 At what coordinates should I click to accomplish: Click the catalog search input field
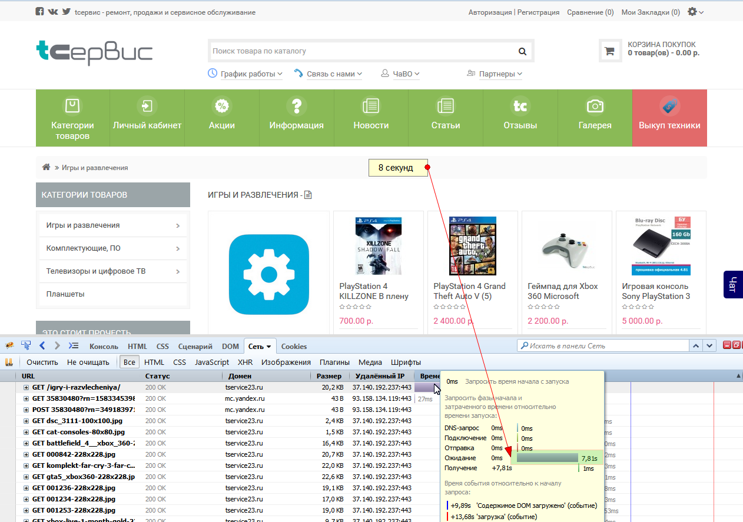pyautogui.click(x=361, y=51)
